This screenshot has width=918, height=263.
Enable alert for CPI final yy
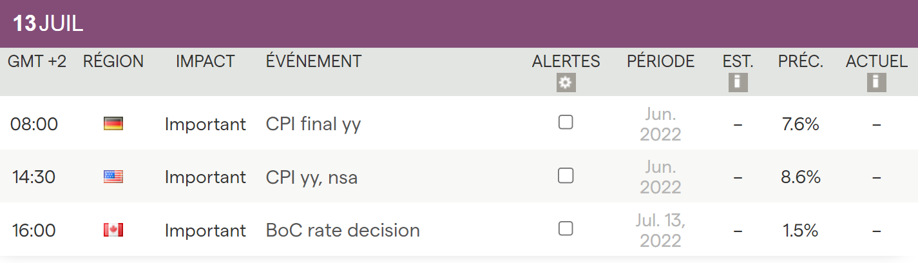pos(566,122)
